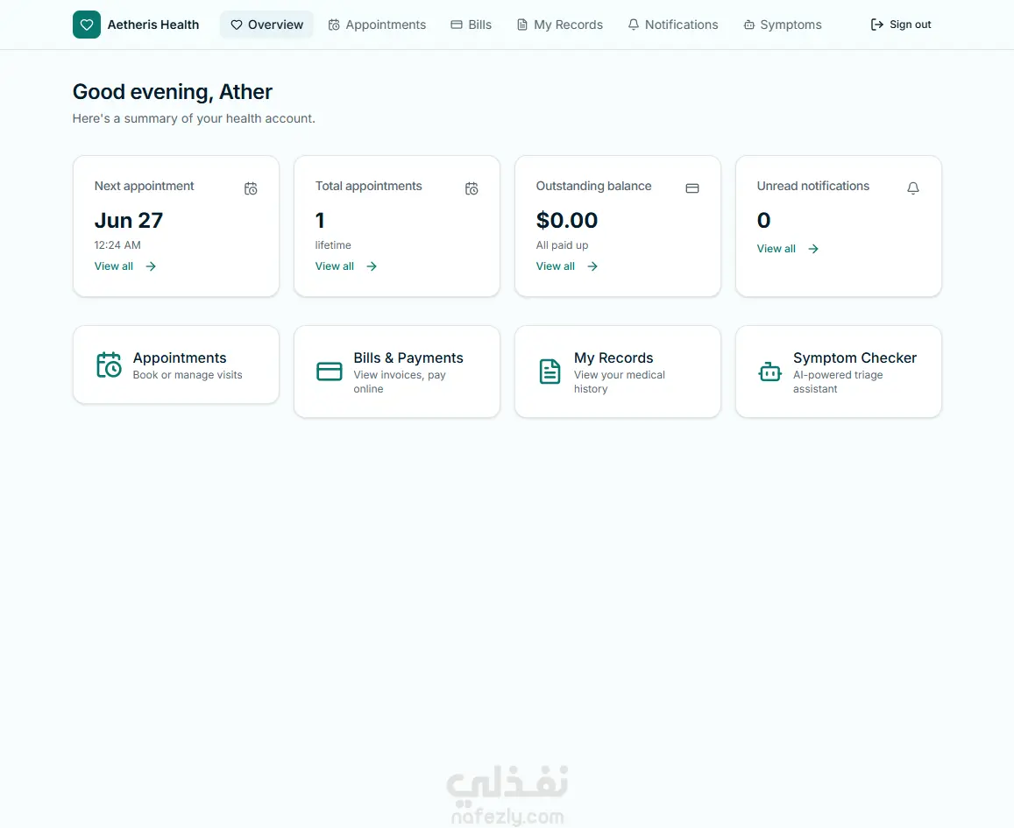Click 'Book or manage visits' description
The height and width of the screenshot is (828, 1014).
(188, 375)
